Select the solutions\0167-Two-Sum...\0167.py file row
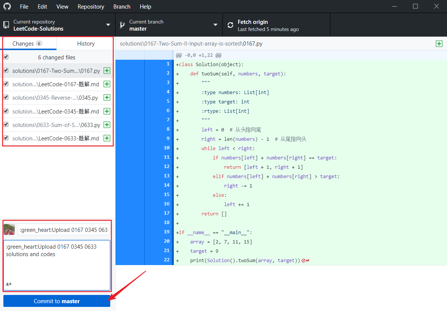 point(58,71)
